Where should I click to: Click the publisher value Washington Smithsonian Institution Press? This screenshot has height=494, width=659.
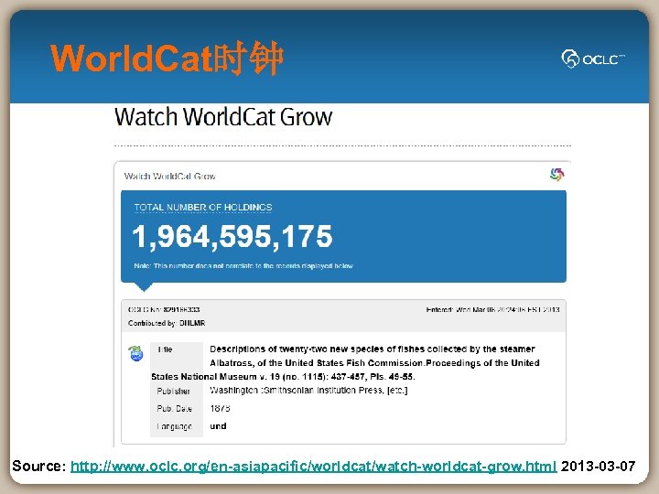pyautogui.click(x=308, y=391)
